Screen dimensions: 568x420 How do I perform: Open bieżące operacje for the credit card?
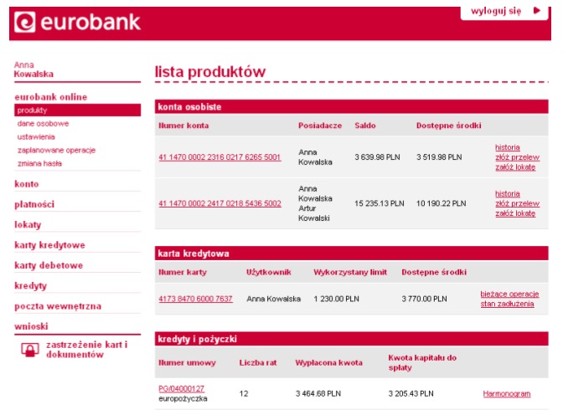point(509,294)
